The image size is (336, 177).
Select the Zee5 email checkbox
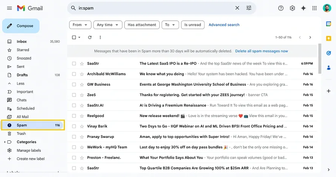point(74,95)
